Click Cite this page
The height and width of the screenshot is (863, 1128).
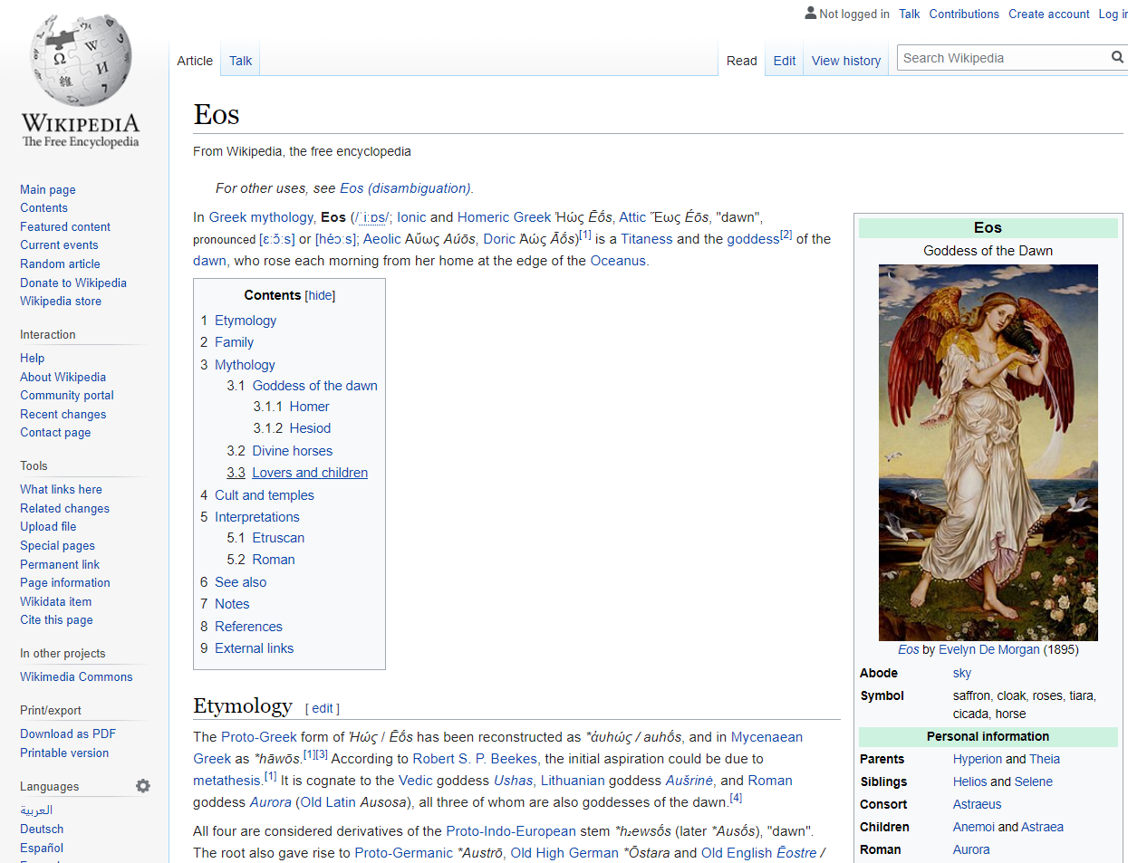pos(56,619)
